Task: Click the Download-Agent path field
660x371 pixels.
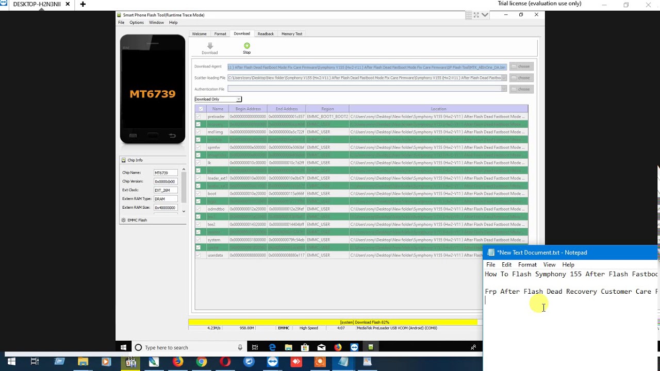Action: coord(367,67)
